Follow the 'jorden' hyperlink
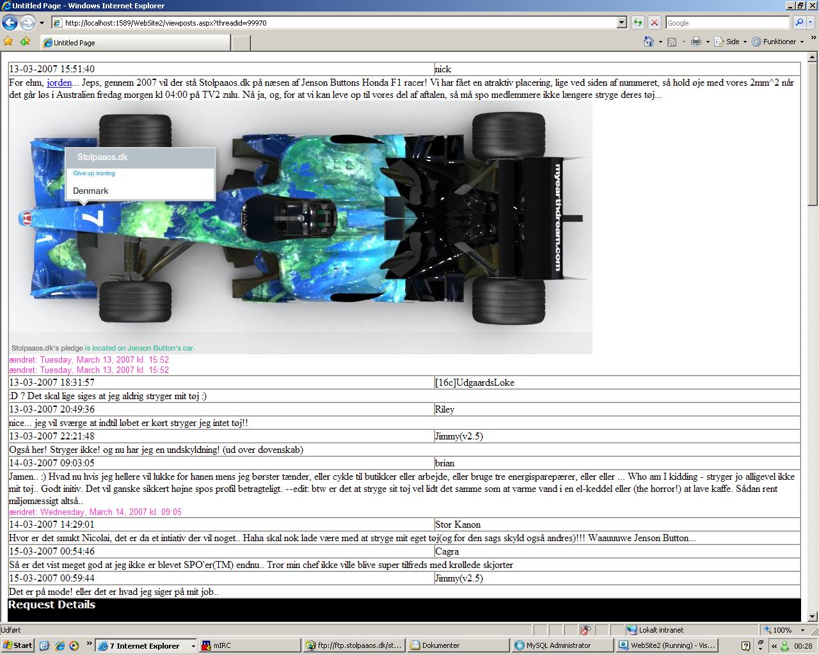Viewport: 819px width, 655px height. (60, 83)
